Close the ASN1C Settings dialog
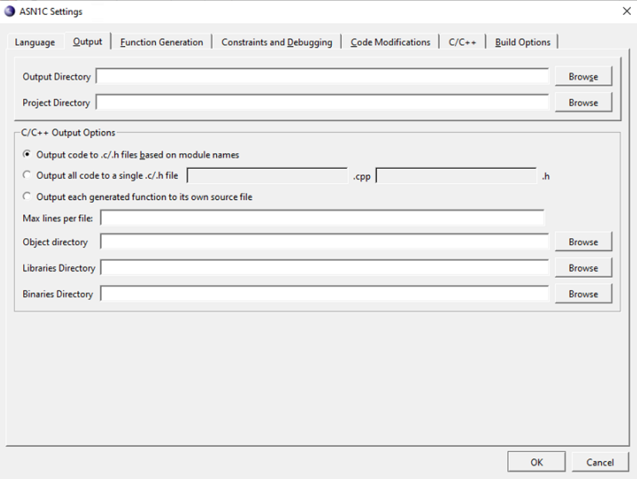 (x=627, y=12)
